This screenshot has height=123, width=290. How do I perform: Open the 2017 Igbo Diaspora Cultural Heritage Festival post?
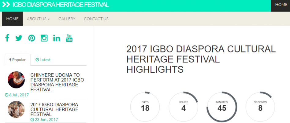[x=54, y=109]
